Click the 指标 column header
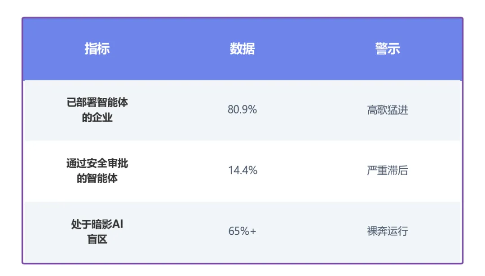Screen dimensions: 485x276 (x=97, y=48)
